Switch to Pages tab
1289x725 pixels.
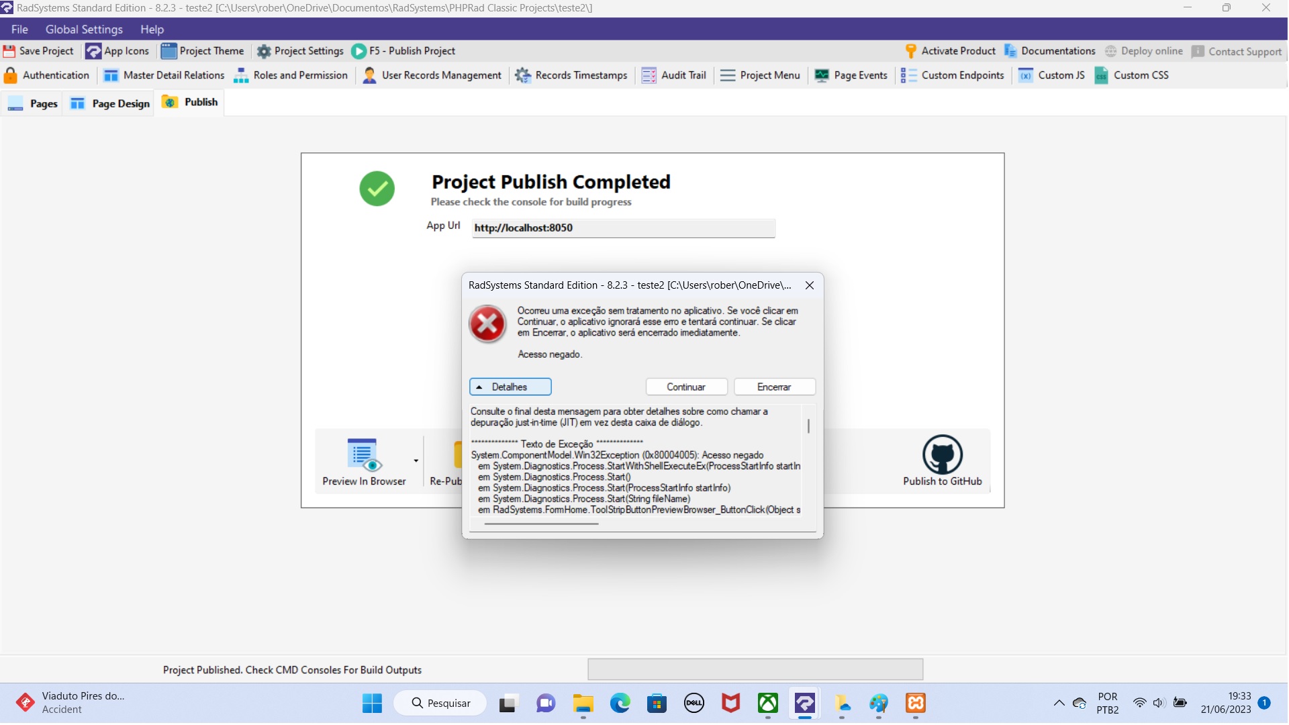[x=32, y=103]
